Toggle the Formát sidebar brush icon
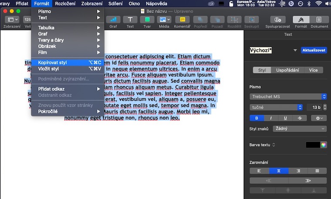The image size is (331, 199). [301, 20]
